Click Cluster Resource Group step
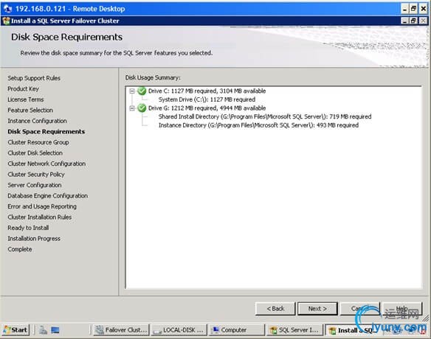The image size is (431, 339). click(x=38, y=142)
